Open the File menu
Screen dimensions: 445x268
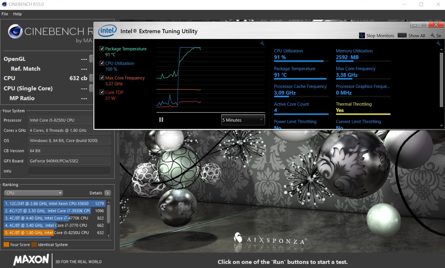pyautogui.click(x=5, y=14)
